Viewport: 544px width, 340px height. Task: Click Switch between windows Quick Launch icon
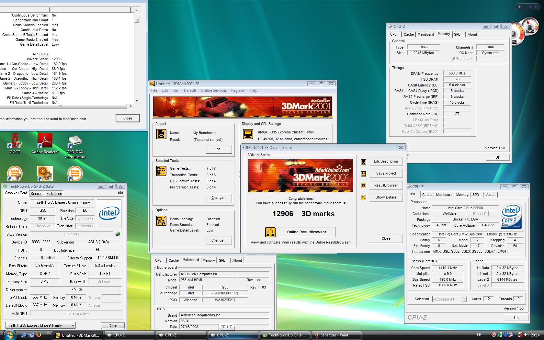point(30,335)
